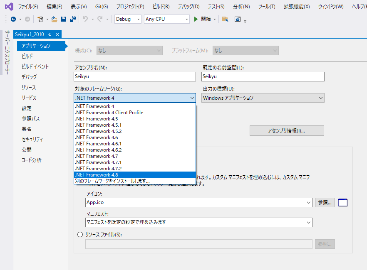The height and width of the screenshot is (270, 367).
Task: Select the リソース properties page
Action: 29,87
